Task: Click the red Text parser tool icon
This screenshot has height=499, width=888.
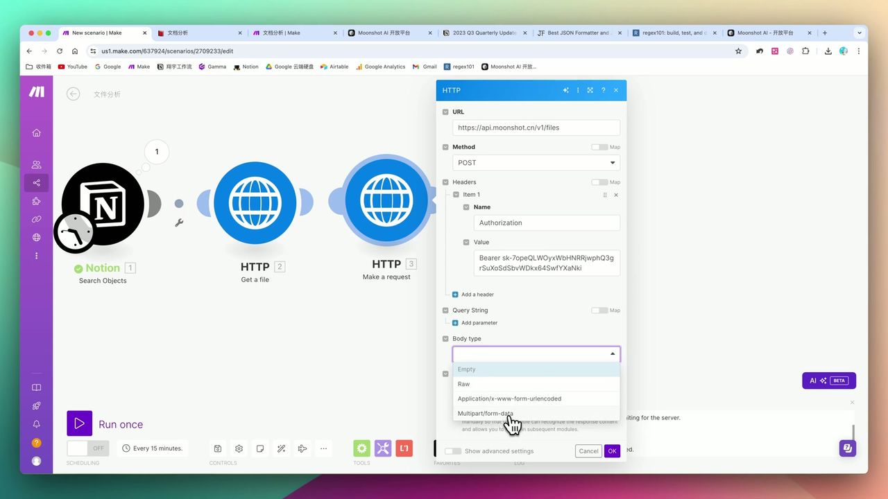Action: point(404,448)
